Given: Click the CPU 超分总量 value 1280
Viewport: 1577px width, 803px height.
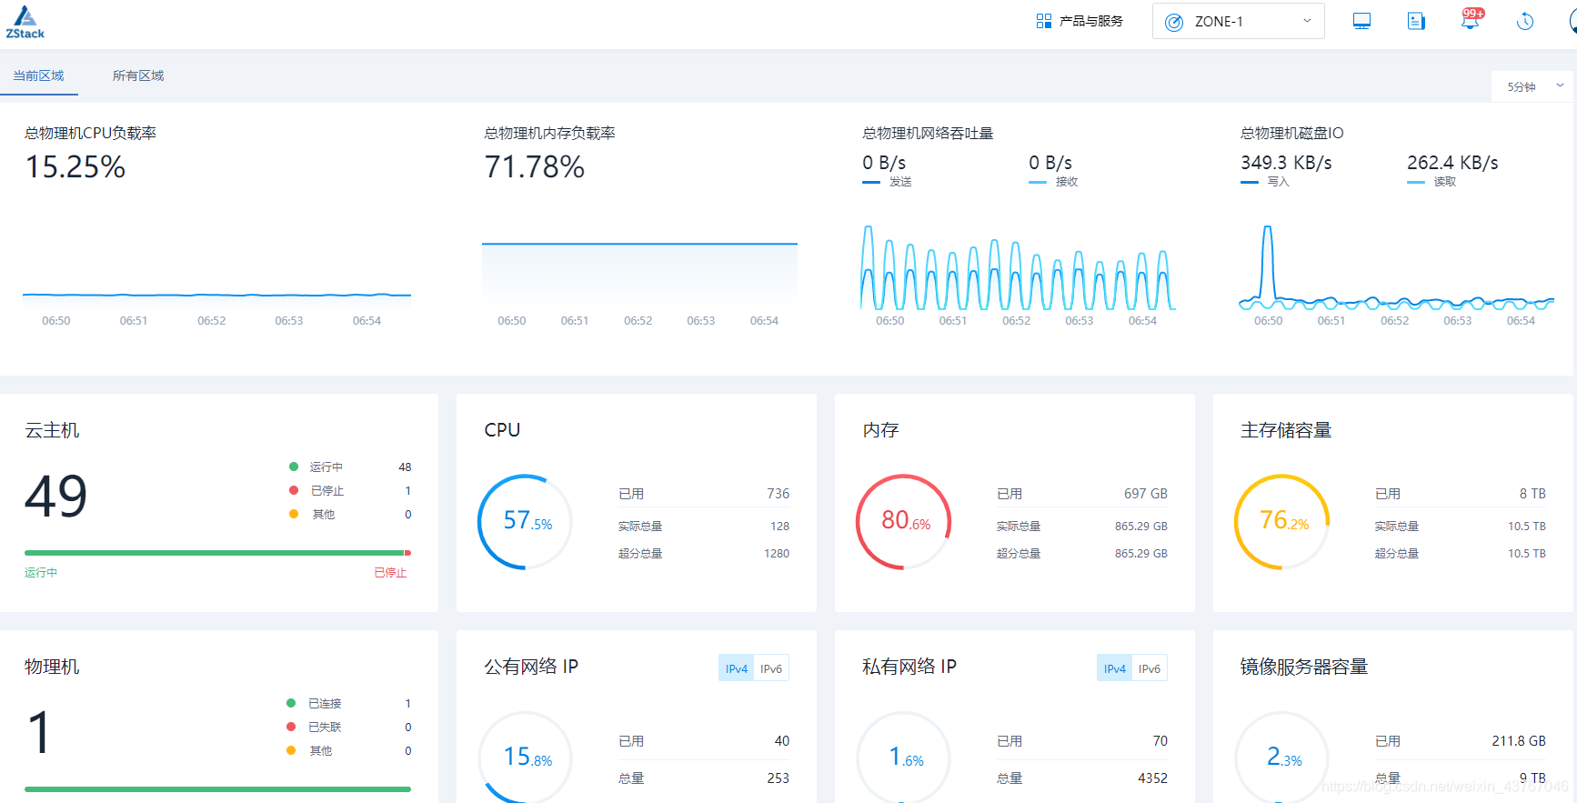Looking at the screenshot, I should point(777,554).
